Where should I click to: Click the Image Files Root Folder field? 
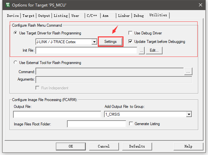(x=97, y=124)
